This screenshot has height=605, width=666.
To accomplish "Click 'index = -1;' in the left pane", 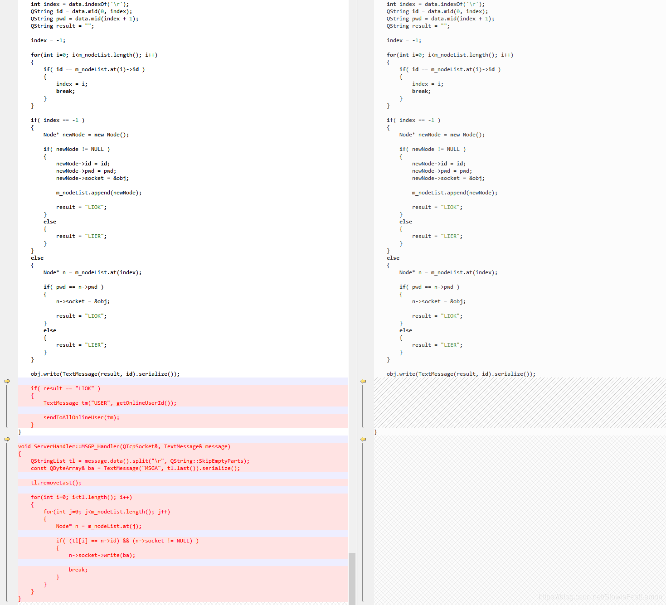I will 48,40.
